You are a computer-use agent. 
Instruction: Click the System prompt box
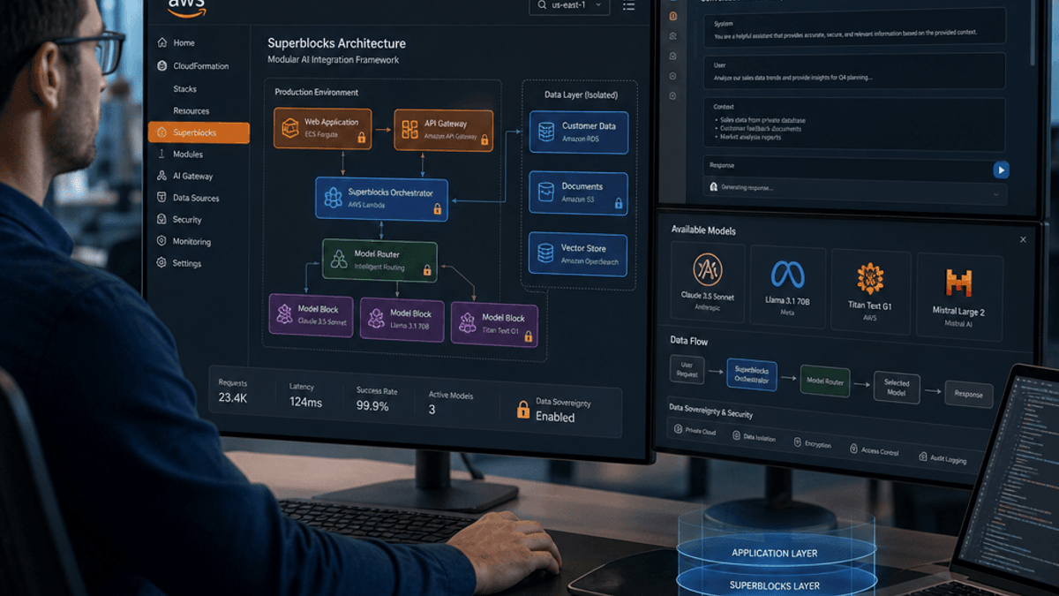(x=855, y=27)
